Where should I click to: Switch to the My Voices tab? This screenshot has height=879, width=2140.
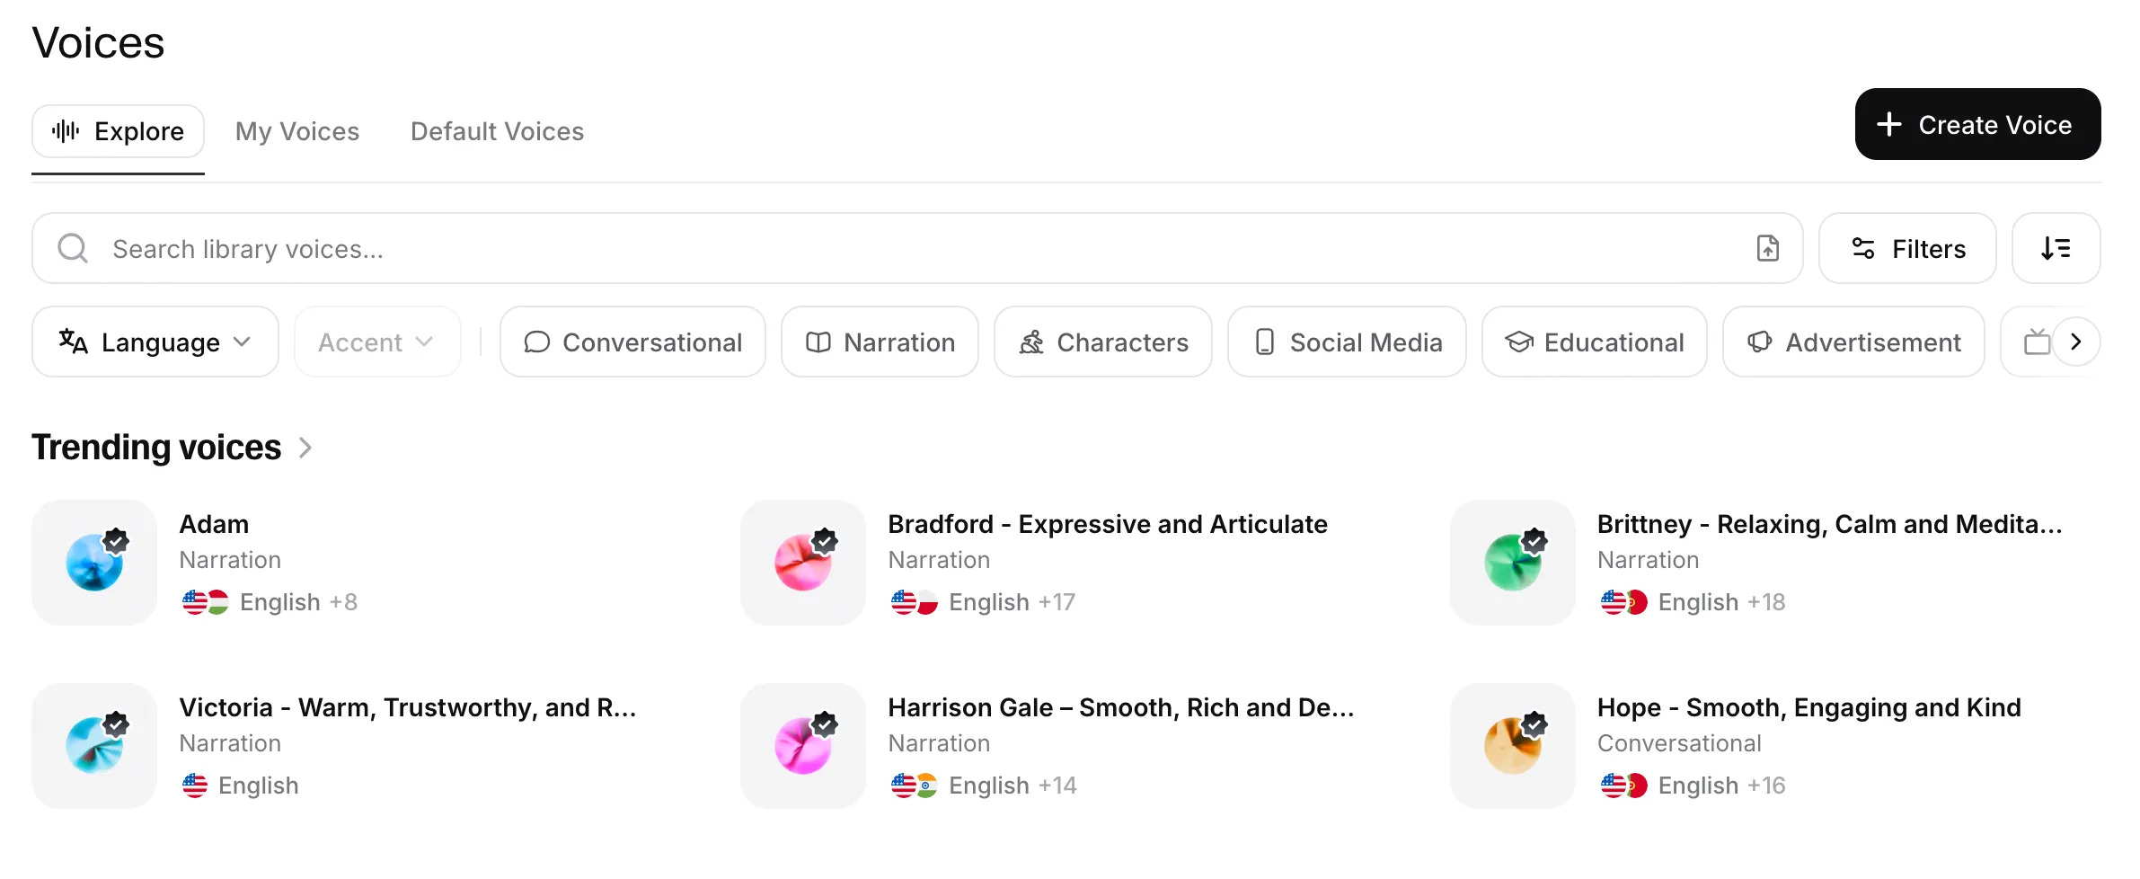click(297, 131)
